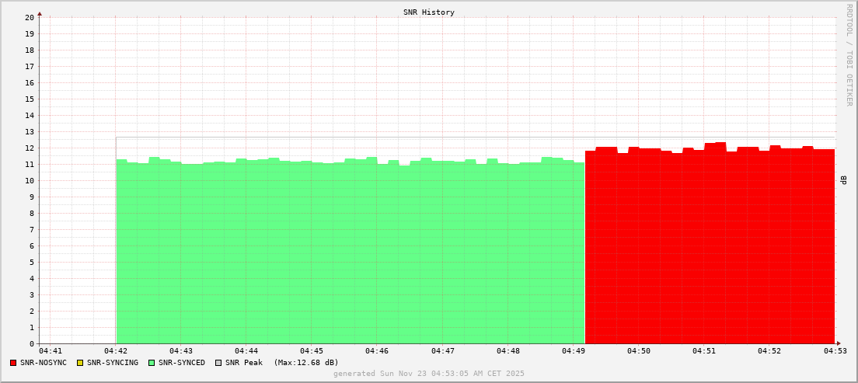This screenshot has height=383, width=858.
Task: Click the 04:53 time label on x-axis
Action: pos(835,351)
